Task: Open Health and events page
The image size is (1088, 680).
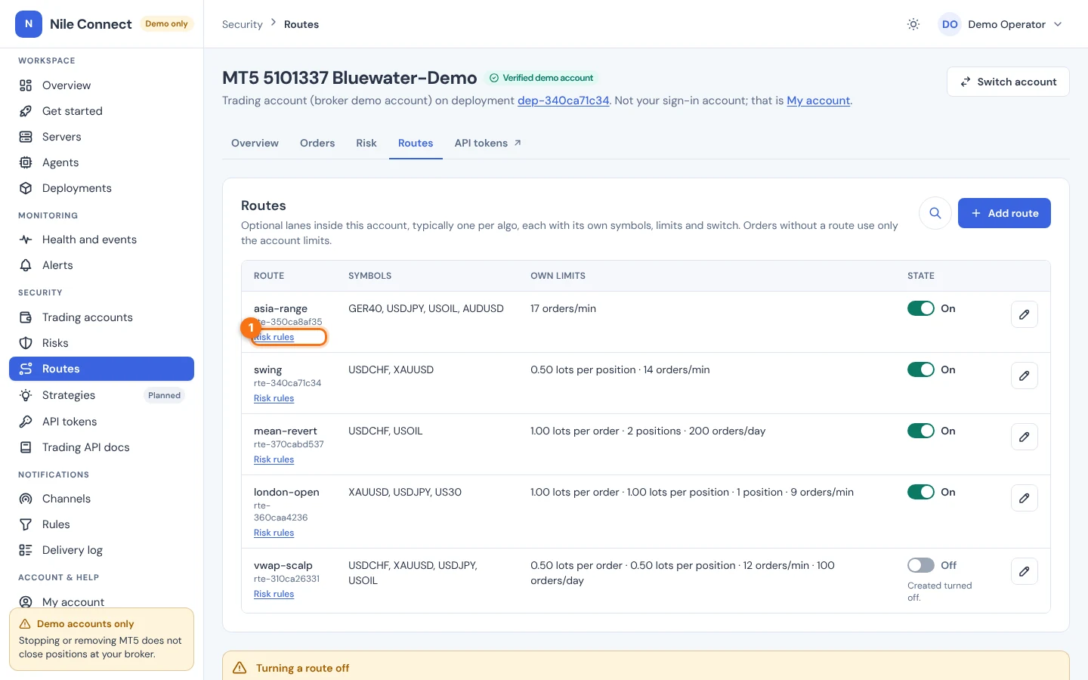Action: point(101,240)
